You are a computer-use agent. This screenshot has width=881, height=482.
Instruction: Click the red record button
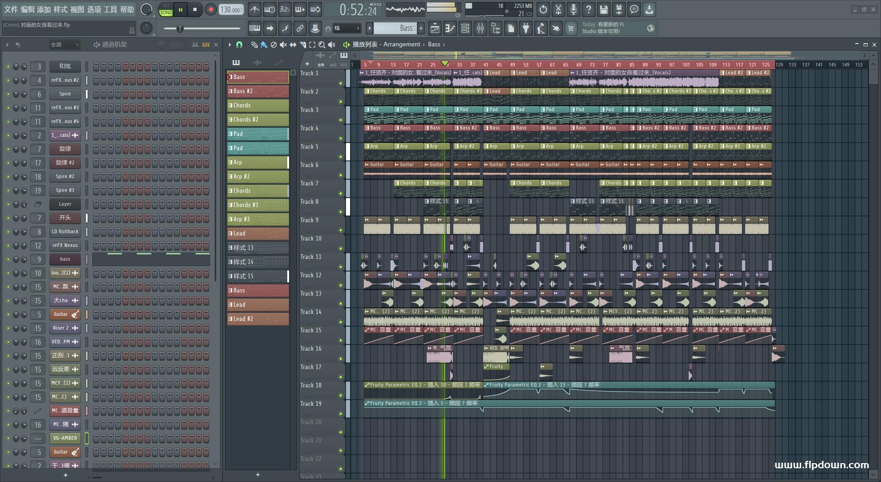211,10
